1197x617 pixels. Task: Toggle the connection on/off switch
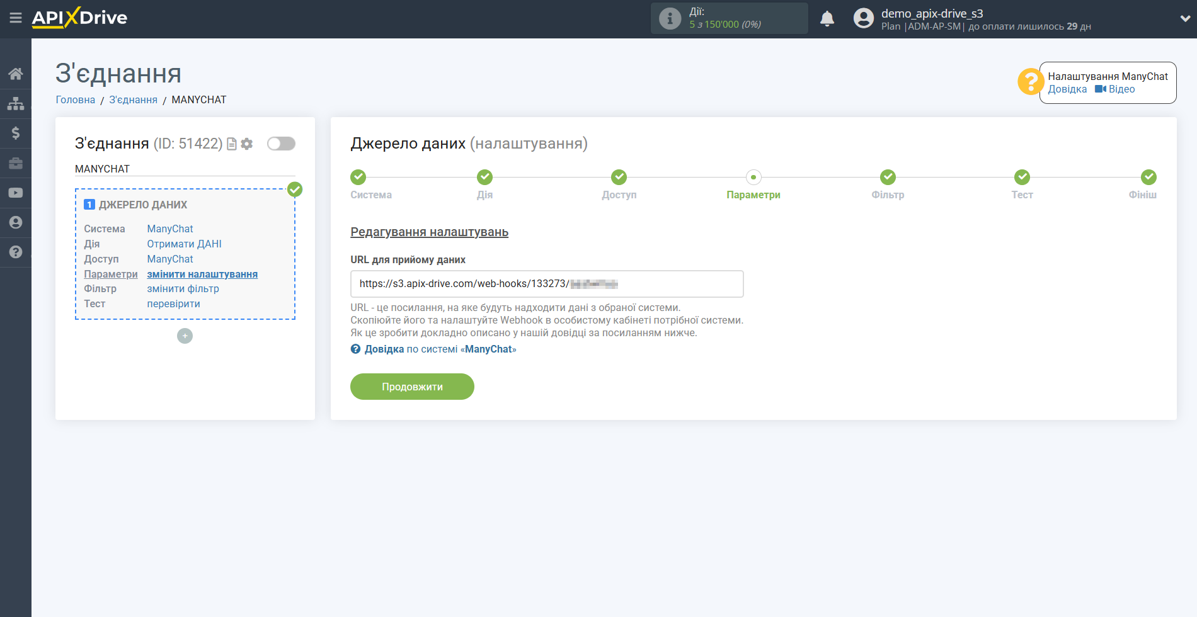coord(281,144)
